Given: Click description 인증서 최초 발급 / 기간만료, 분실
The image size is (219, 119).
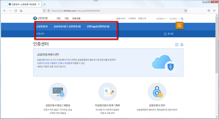Looking at the screenshot, I should 58,110.
